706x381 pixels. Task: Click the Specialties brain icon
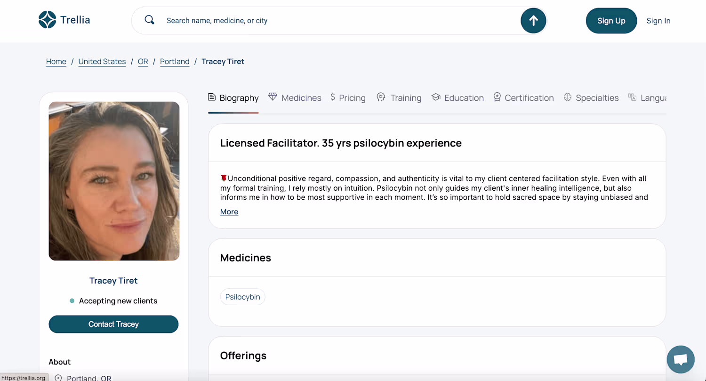point(568,97)
